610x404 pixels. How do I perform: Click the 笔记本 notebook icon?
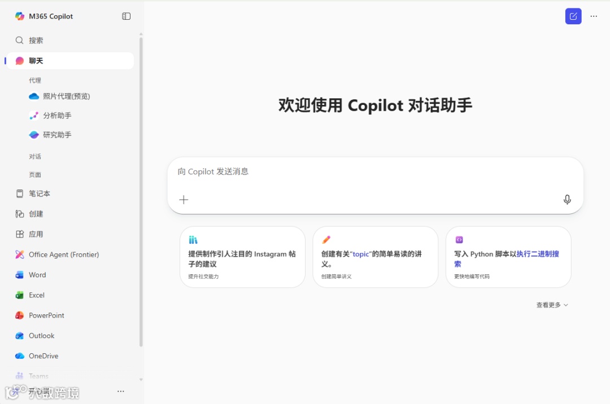pyautogui.click(x=19, y=194)
